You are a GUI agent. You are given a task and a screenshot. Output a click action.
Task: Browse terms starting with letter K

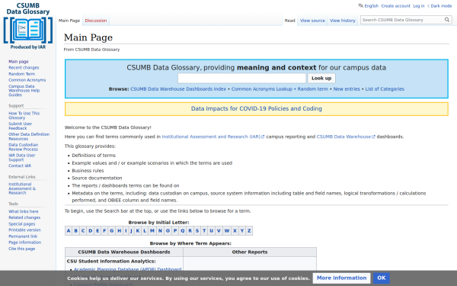click(138, 230)
